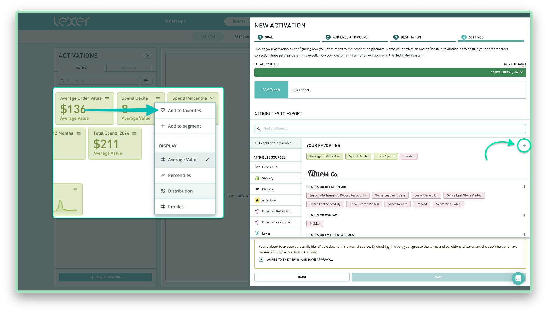Open Spend Percentile chevron dropdown
The image size is (548, 313).
click(x=212, y=98)
